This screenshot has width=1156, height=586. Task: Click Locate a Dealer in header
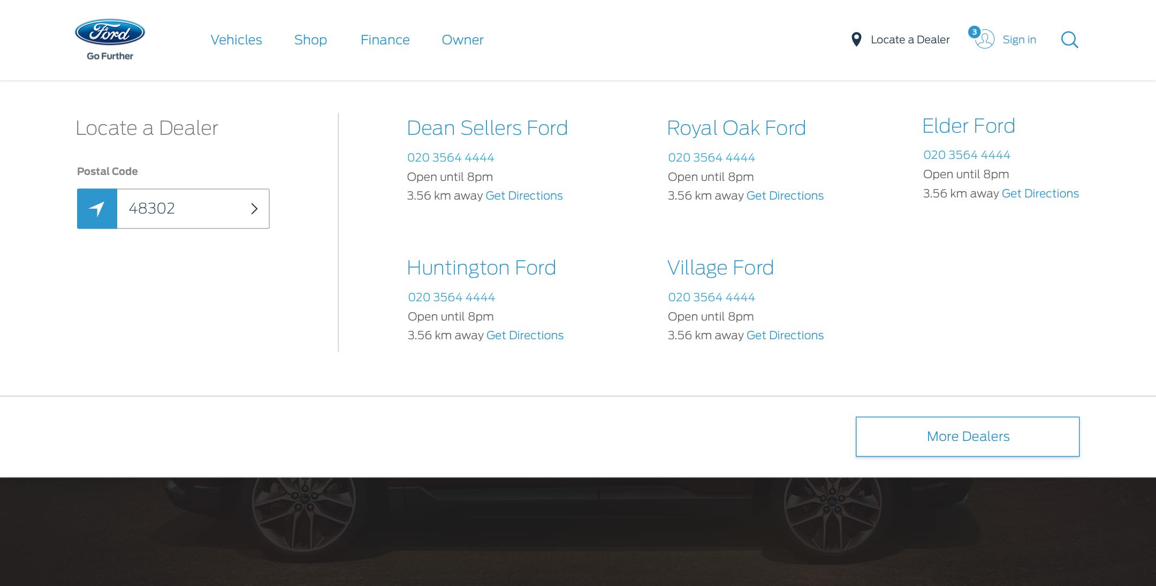pos(910,40)
